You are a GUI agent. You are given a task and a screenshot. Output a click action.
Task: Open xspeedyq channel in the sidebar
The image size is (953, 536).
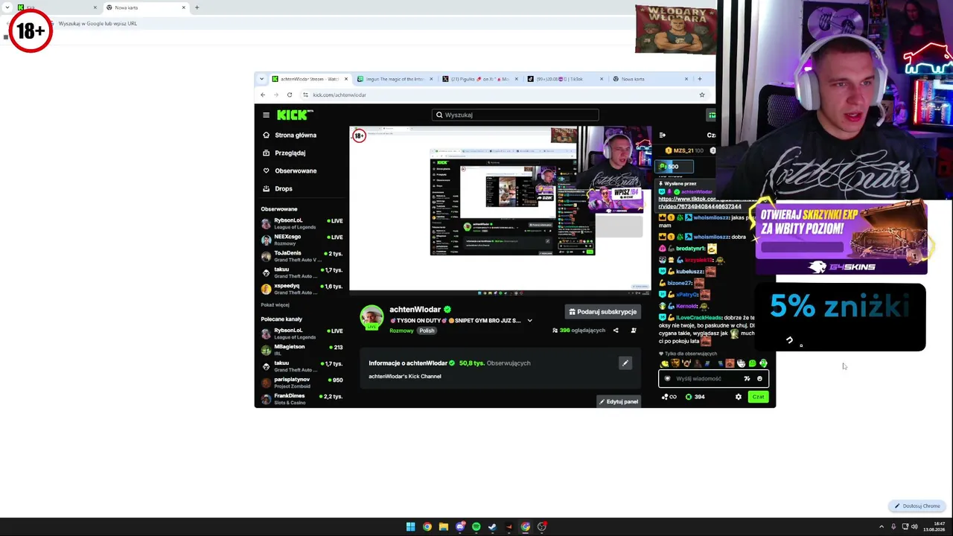[x=302, y=289]
